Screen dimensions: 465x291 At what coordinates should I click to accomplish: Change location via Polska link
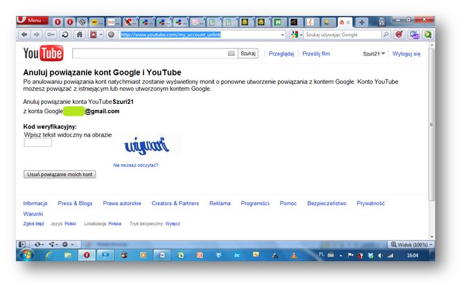tap(115, 224)
